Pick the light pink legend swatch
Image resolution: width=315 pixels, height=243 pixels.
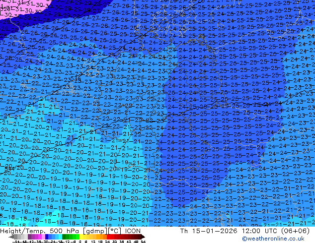[x=43, y=237]
